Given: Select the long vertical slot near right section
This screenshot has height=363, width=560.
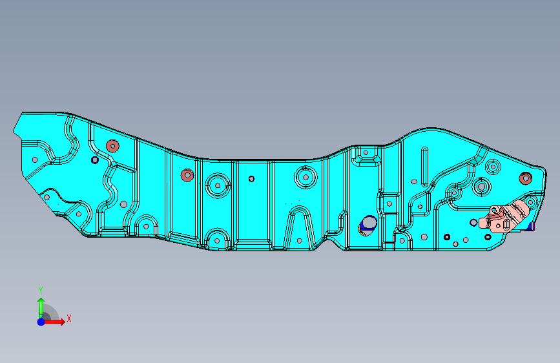Looking at the screenshot, I should (x=424, y=167).
